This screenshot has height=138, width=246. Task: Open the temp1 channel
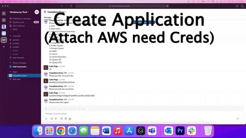point(15,51)
